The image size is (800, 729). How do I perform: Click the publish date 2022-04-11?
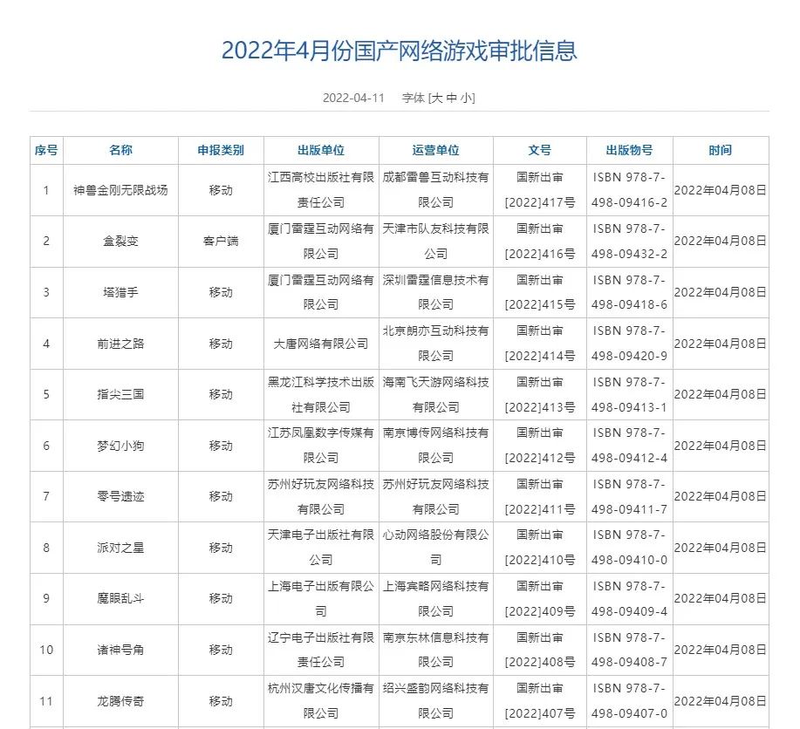(x=353, y=98)
